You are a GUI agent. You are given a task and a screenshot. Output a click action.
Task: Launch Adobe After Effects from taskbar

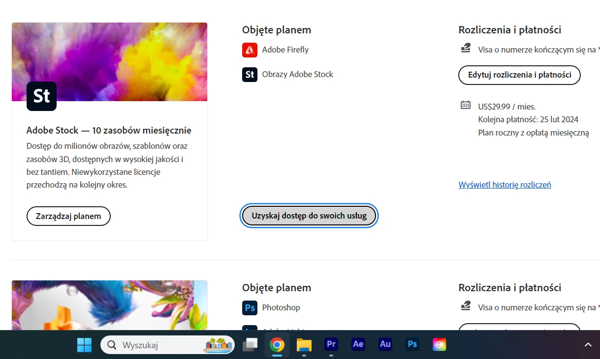pos(358,345)
